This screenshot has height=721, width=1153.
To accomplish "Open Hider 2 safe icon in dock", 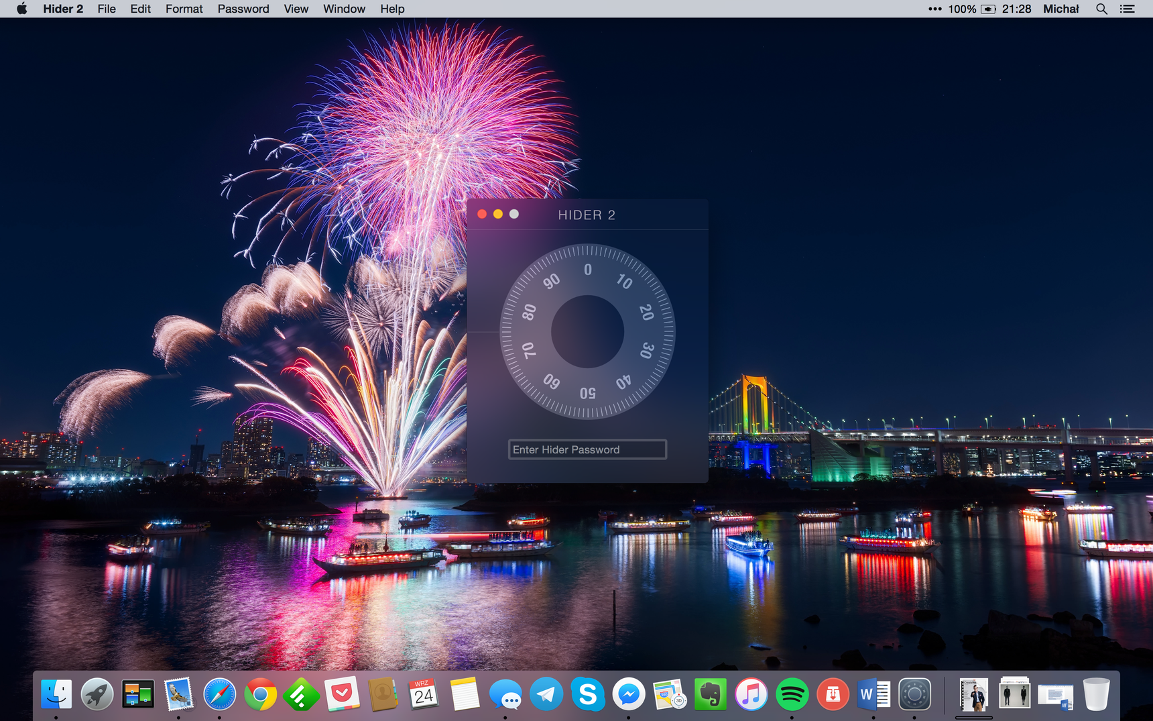I will point(914,695).
